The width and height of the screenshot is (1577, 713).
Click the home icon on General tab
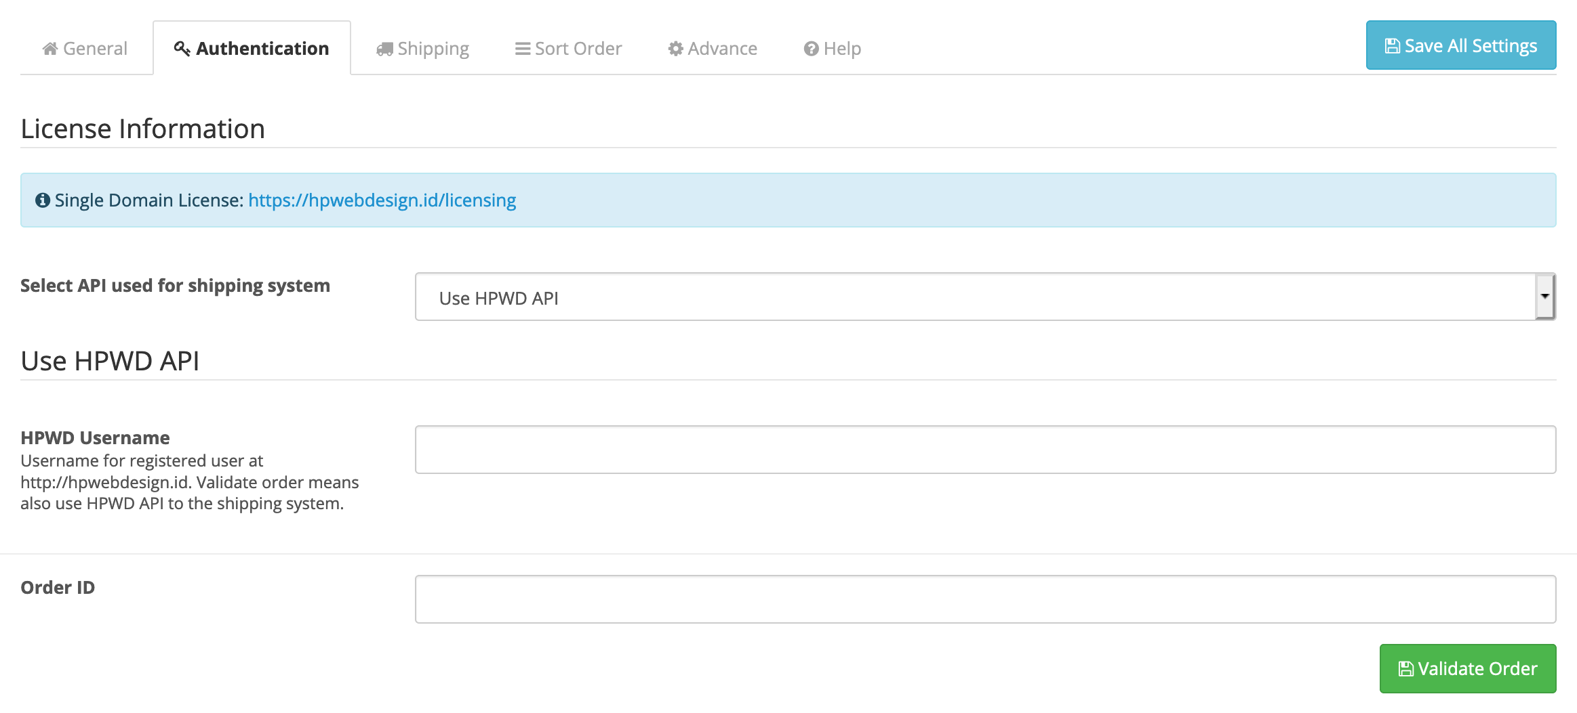coord(49,49)
